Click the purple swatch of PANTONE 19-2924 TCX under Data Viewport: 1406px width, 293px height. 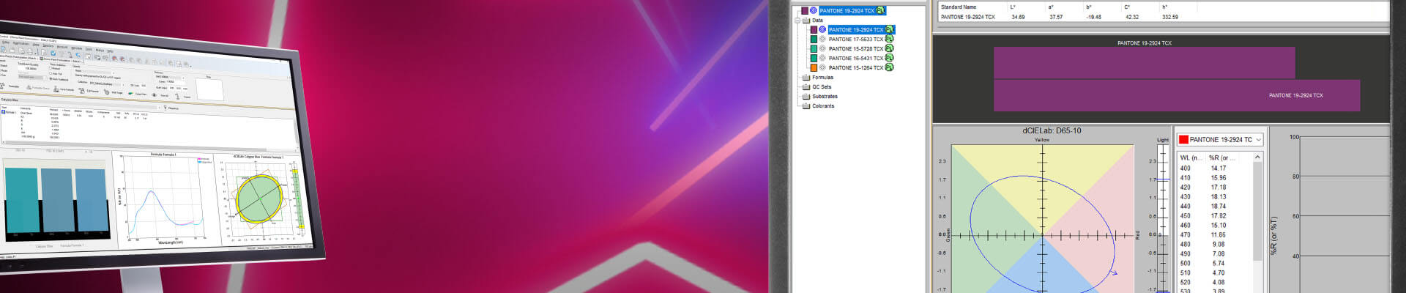tap(814, 30)
